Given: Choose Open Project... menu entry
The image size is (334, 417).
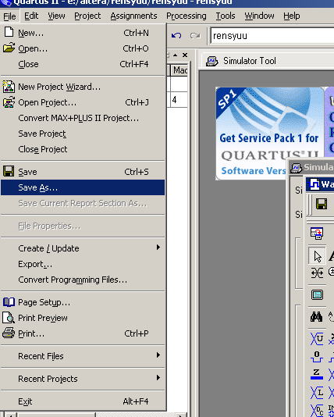Looking at the screenshot, I should 83,102.
